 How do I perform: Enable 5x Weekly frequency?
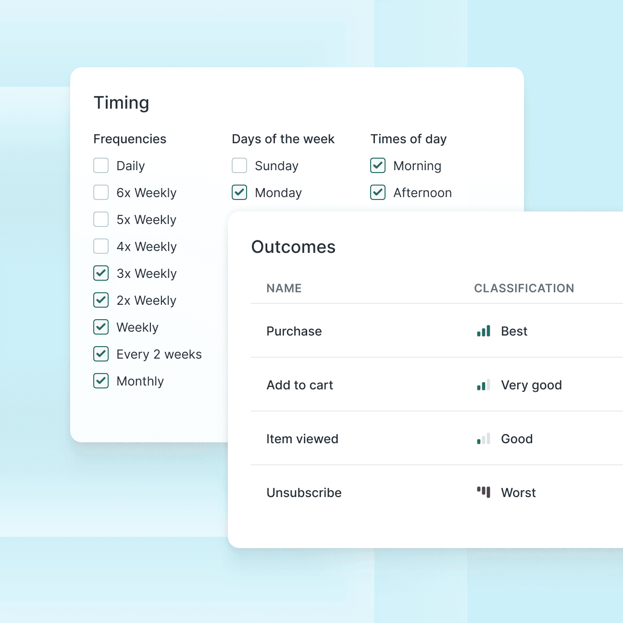pyautogui.click(x=101, y=219)
